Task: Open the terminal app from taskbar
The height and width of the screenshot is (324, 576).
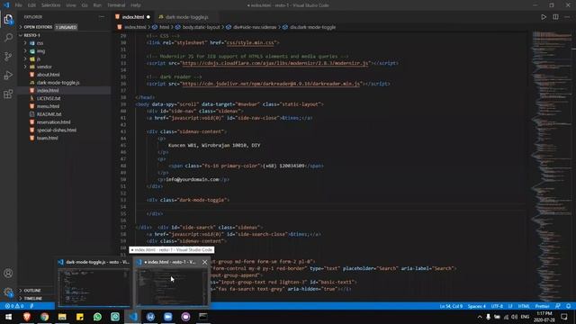Action: [203, 317]
